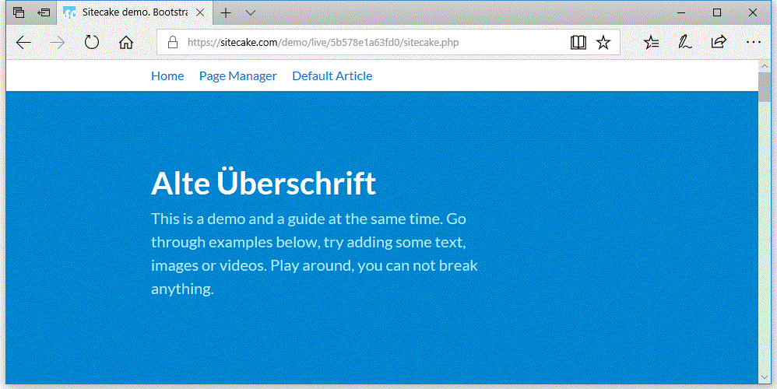Open a new tab with plus
Image resolution: width=777 pixels, height=389 pixels.
pyautogui.click(x=226, y=12)
